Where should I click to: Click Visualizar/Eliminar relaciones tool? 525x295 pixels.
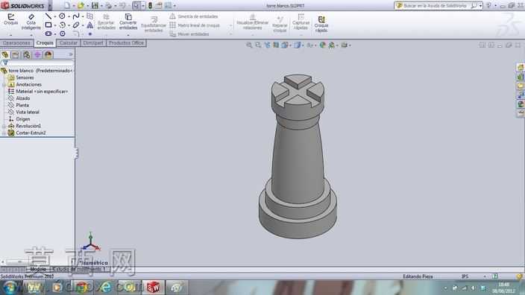[253, 22]
